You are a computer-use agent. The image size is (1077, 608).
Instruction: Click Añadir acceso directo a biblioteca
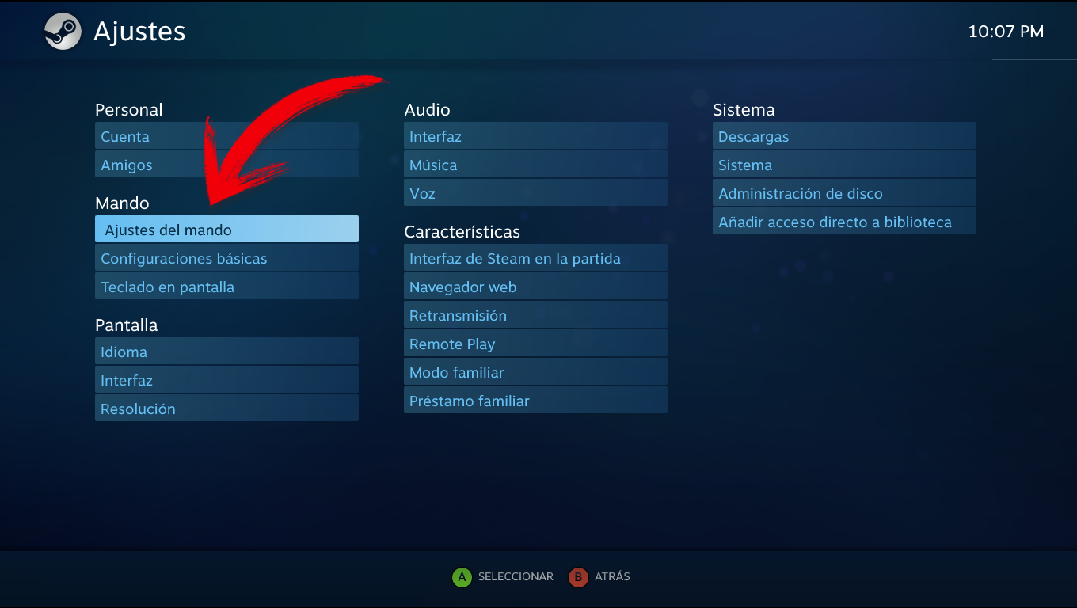click(844, 221)
